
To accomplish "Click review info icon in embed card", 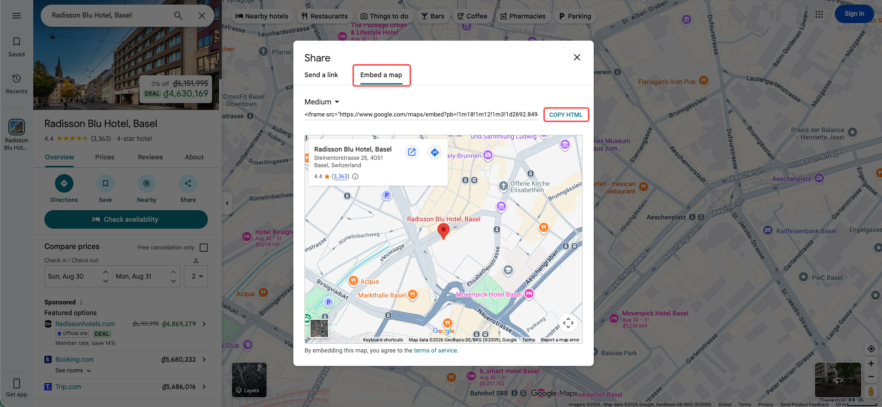I will coord(355,176).
